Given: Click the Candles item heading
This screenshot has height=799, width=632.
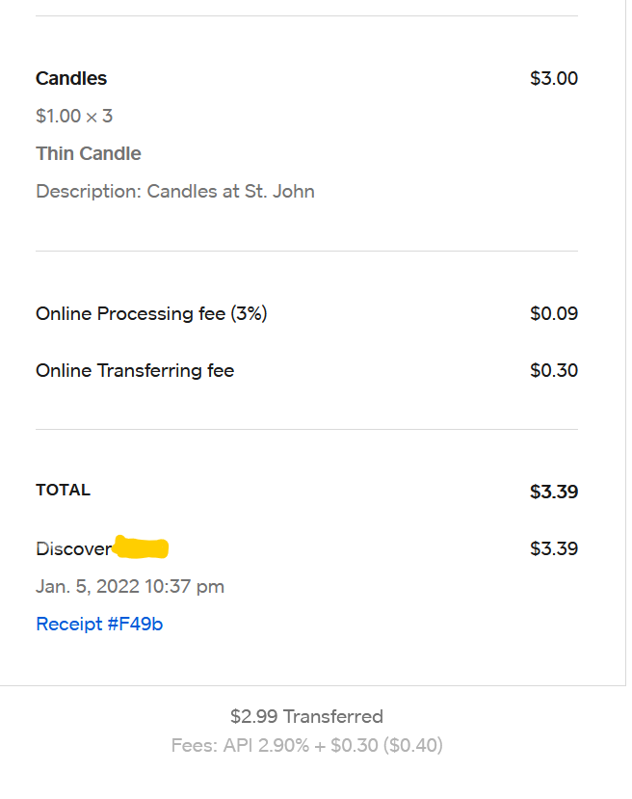Looking at the screenshot, I should click(71, 78).
